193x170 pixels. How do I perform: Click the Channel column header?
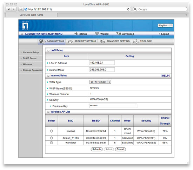[x=115, y=121]
